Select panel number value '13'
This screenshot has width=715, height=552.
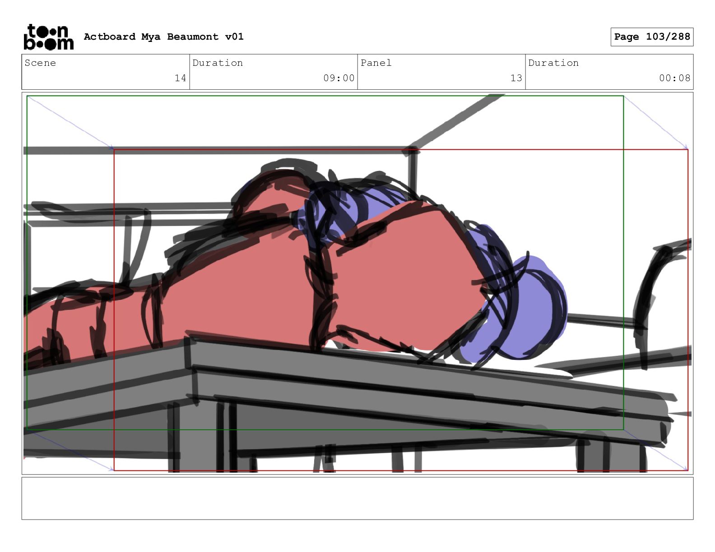tap(516, 78)
